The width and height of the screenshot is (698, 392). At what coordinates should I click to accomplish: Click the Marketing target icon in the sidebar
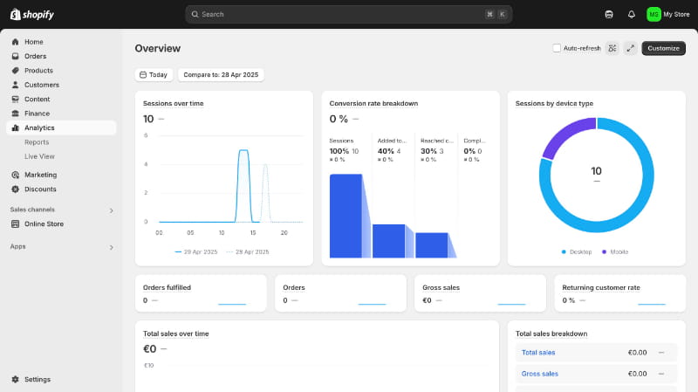click(16, 175)
